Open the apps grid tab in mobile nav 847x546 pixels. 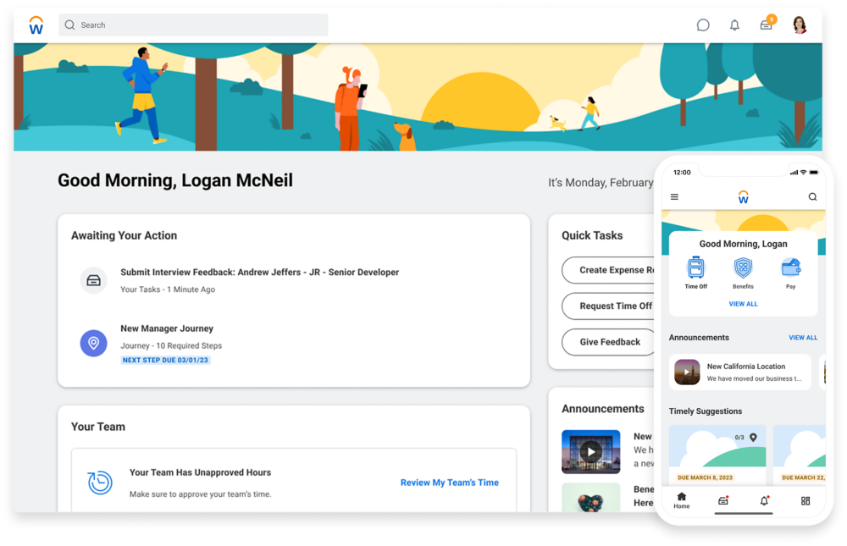[805, 501]
